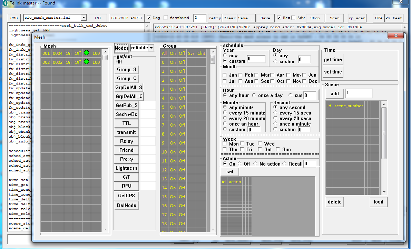Click Scene list scroll up arrow
411x249 pixels.
click(x=384, y=104)
